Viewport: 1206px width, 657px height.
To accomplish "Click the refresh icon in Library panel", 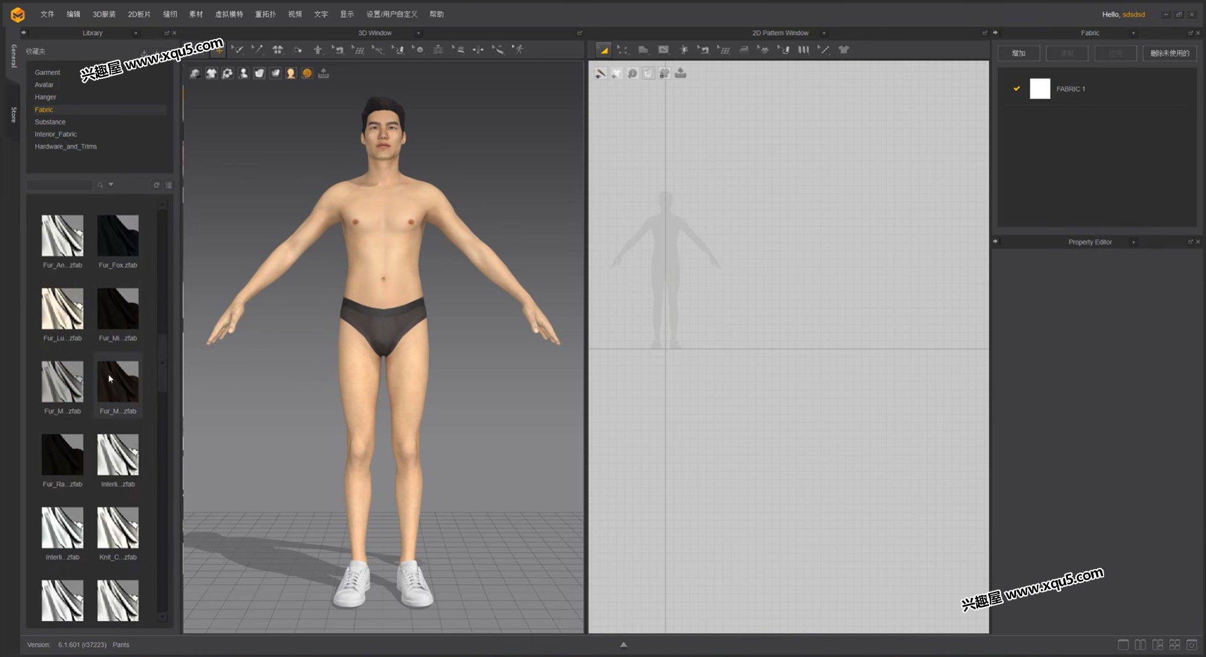I will click(156, 185).
